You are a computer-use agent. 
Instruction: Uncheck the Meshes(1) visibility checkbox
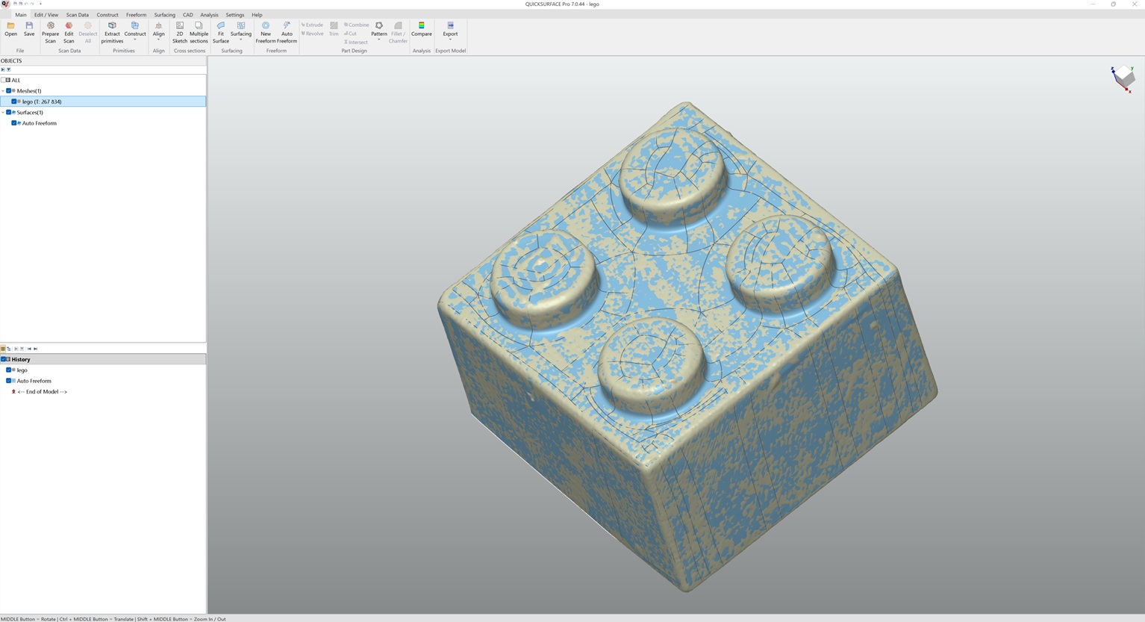[9, 91]
